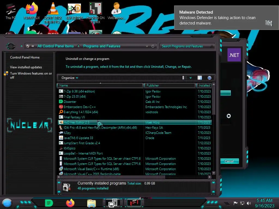This screenshot has width=279, height=209.
Task: Select Java(TM) 6 Update 33 entry
Action: pyautogui.click(x=135, y=138)
